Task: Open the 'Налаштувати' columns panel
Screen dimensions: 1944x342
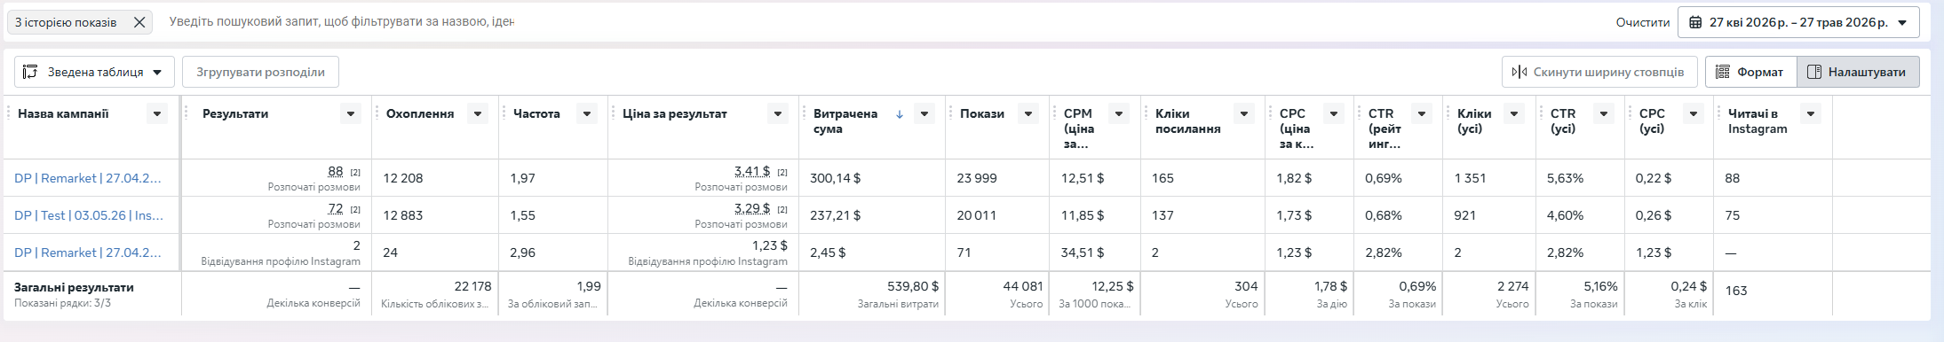Action: click(1858, 72)
